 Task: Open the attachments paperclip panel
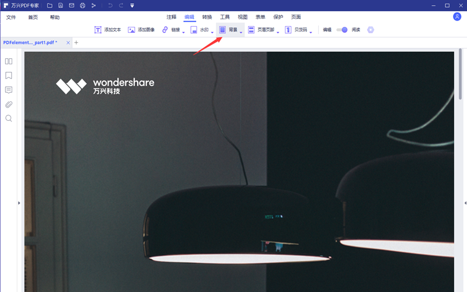pos(9,105)
